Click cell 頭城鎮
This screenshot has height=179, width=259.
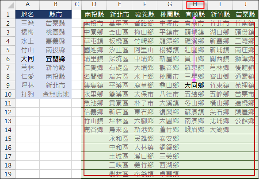(x=195, y=32)
